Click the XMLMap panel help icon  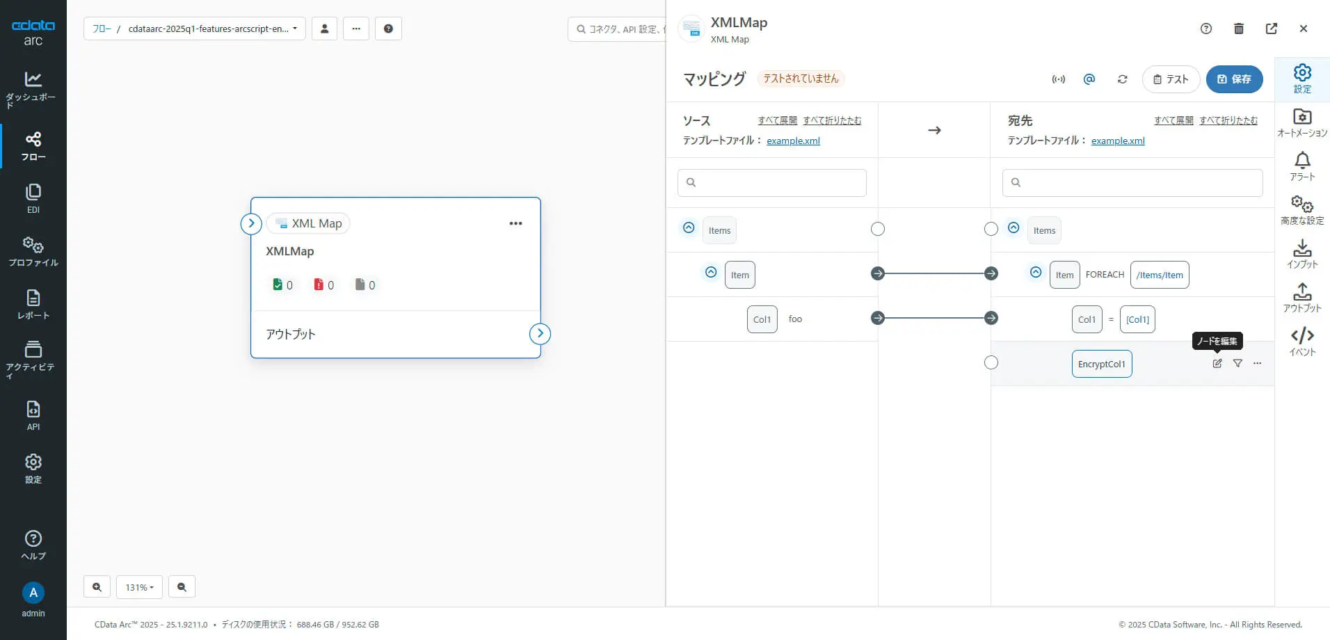(x=1206, y=29)
